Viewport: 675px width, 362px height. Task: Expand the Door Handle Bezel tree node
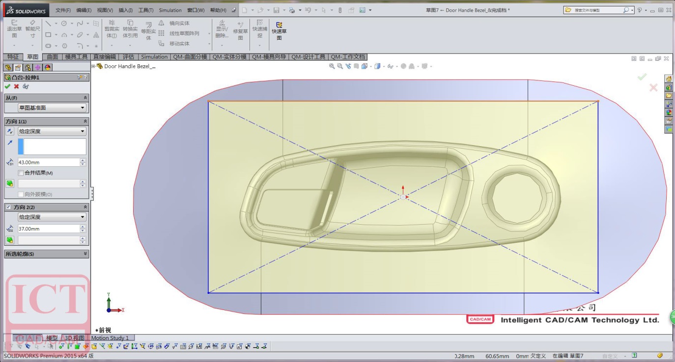click(x=93, y=66)
